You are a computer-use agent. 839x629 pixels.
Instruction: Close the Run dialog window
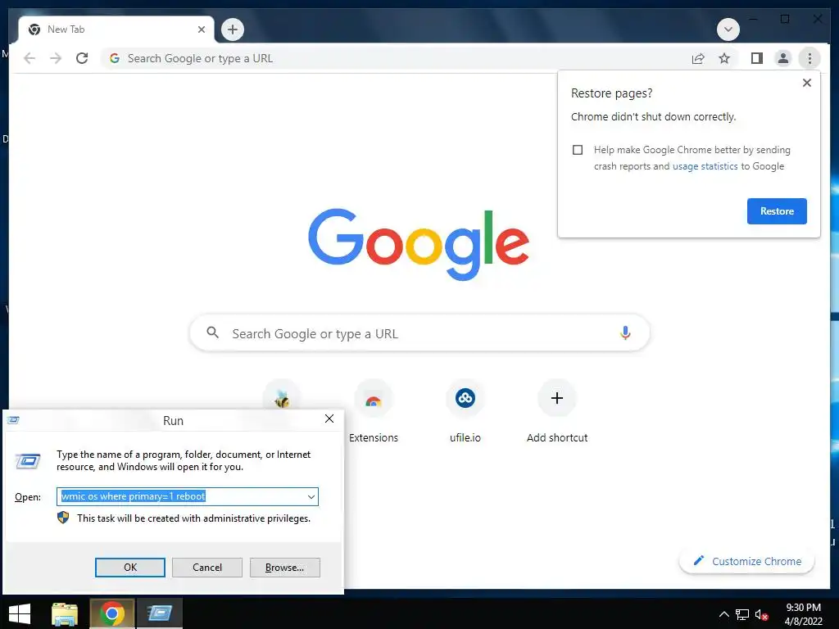[x=329, y=419]
